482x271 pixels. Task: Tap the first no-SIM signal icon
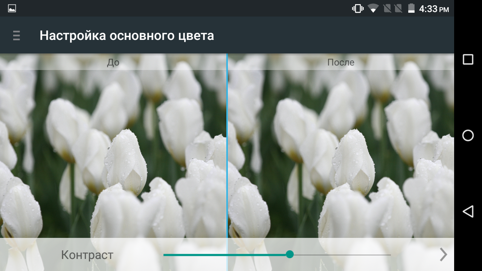[x=387, y=8]
